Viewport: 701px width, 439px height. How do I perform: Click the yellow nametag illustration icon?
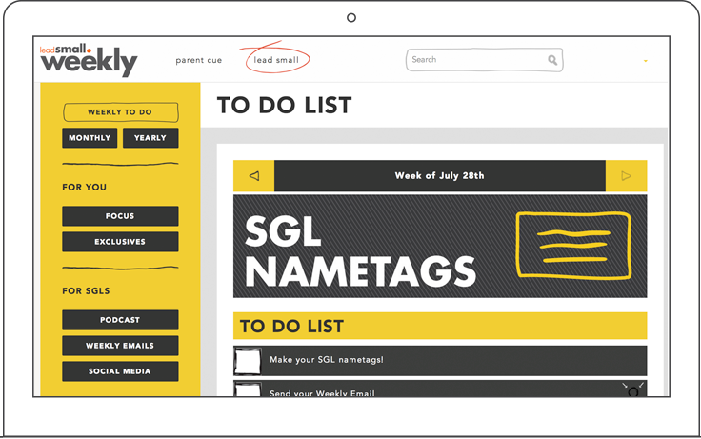[x=573, y=246]
